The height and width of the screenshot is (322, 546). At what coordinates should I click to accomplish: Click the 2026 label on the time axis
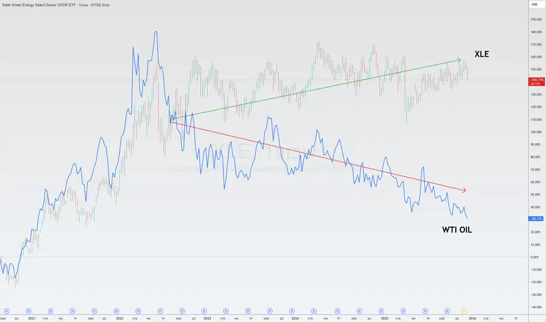[472, 318]
